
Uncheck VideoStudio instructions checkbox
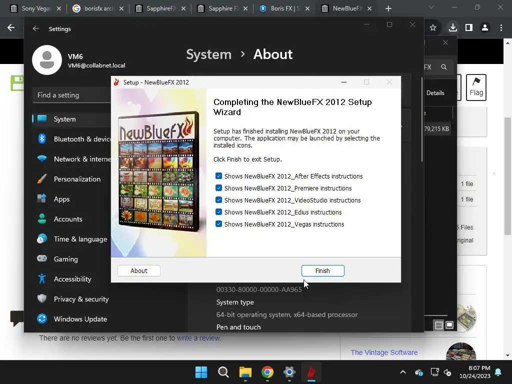pyautogui.click(x=219, y=200)
